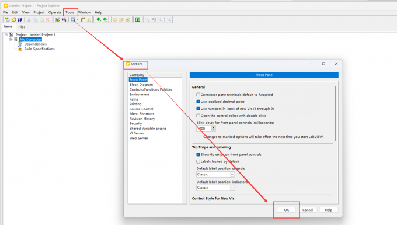397x225 pixels.
Task: Click OK in the Options dialog
Action: (286, 210)
